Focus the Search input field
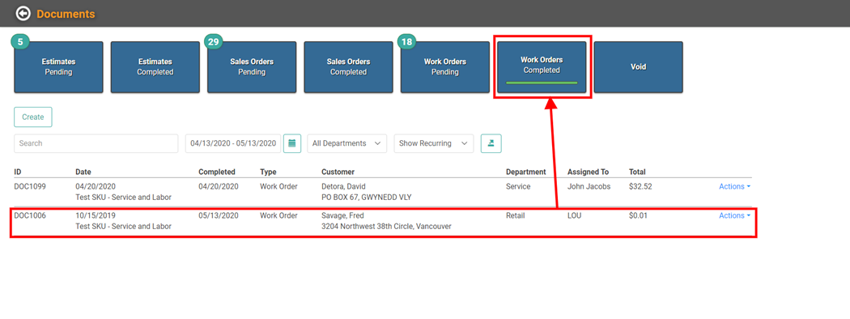Viewport: 850px width, 319px height. pos(96,144)
